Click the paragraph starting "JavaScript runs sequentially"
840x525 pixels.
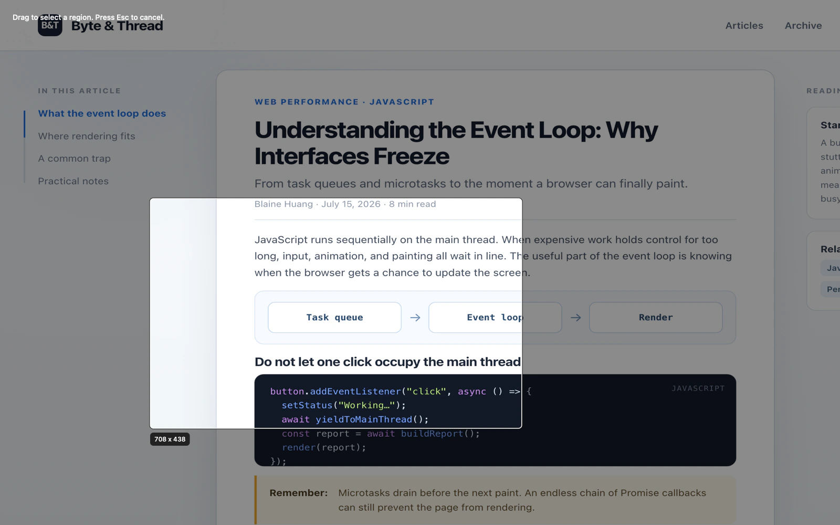(x=493, y=256)
